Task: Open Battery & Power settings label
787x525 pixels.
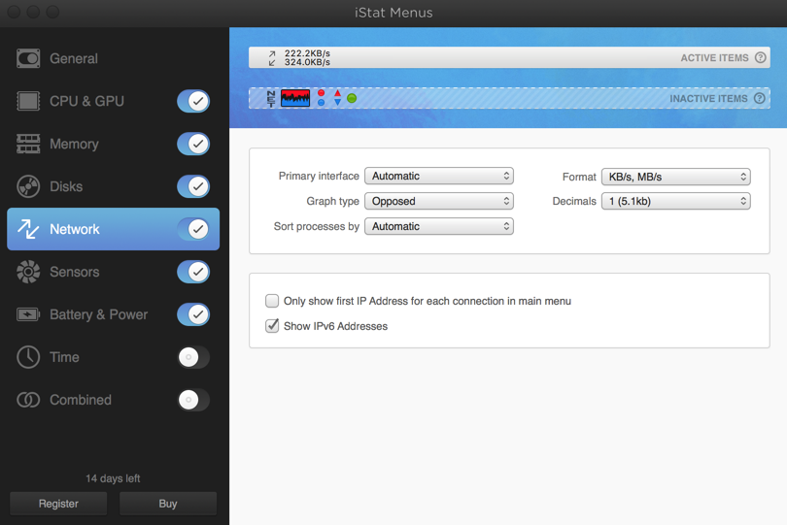Action: (98, 314)
